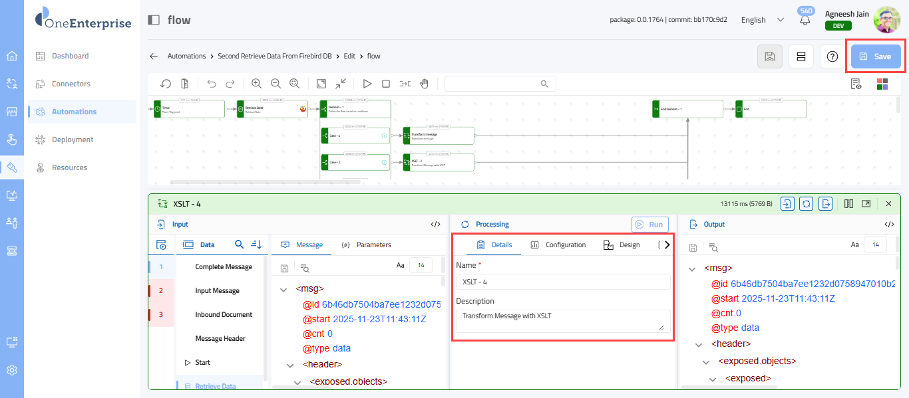Switch to the Configuration tab

pyautogui.click(x=558, y=245)
